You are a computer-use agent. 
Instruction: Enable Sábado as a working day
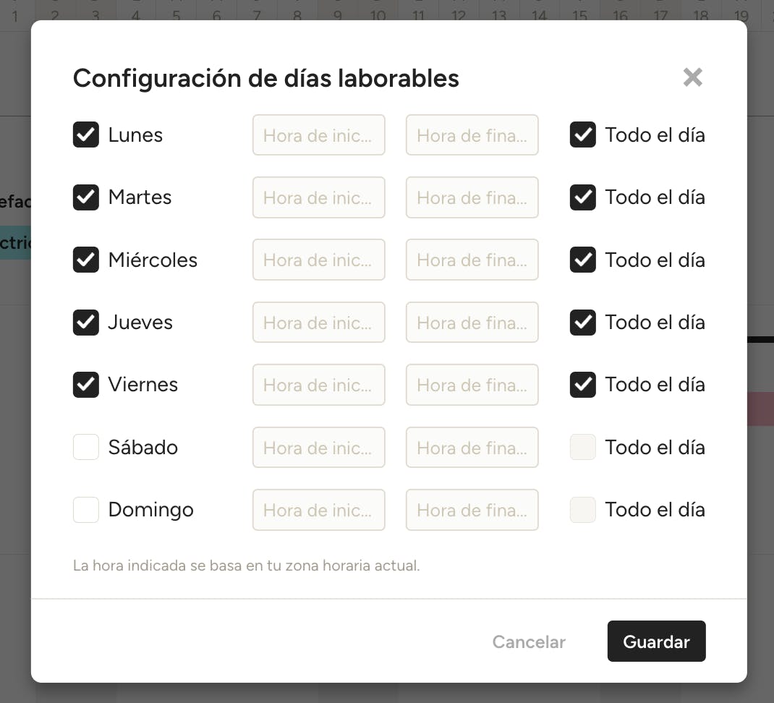(86, 447)
